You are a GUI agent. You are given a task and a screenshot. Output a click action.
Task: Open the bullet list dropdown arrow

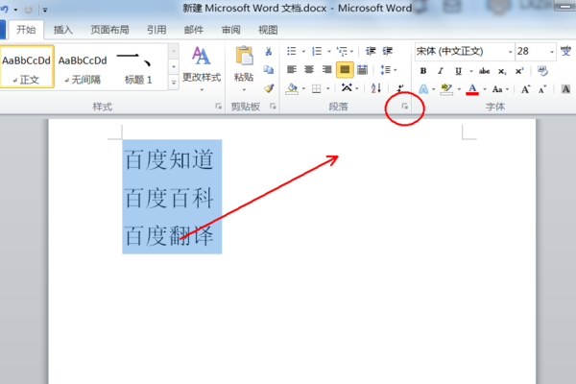pyautogui.click(x=303, y=52)
